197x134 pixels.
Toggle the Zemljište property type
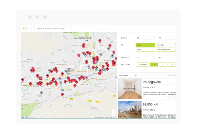click(166, 45)
